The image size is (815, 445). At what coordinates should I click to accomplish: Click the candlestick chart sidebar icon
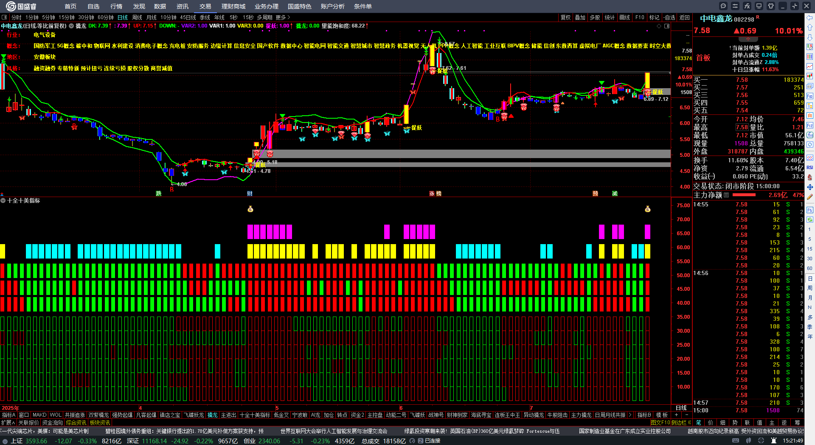tap(810, 76)
